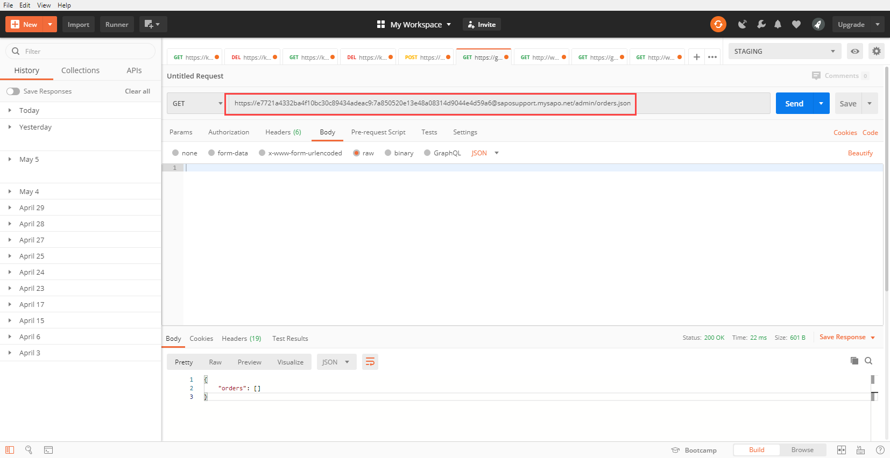Toggle the sidebar from status bar

click(10, 450)
